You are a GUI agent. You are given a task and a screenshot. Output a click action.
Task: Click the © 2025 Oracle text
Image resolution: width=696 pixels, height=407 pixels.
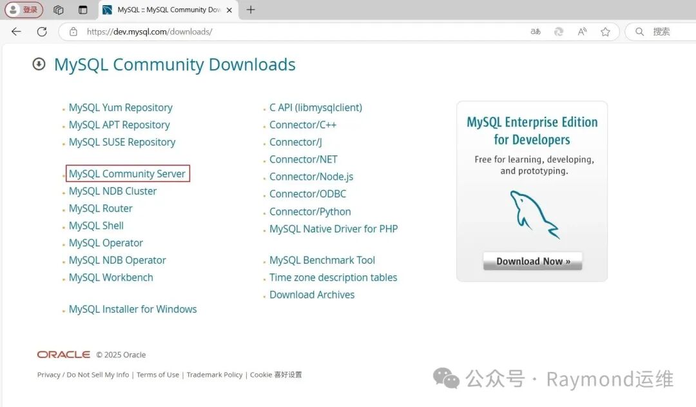(x=121, y=355)
